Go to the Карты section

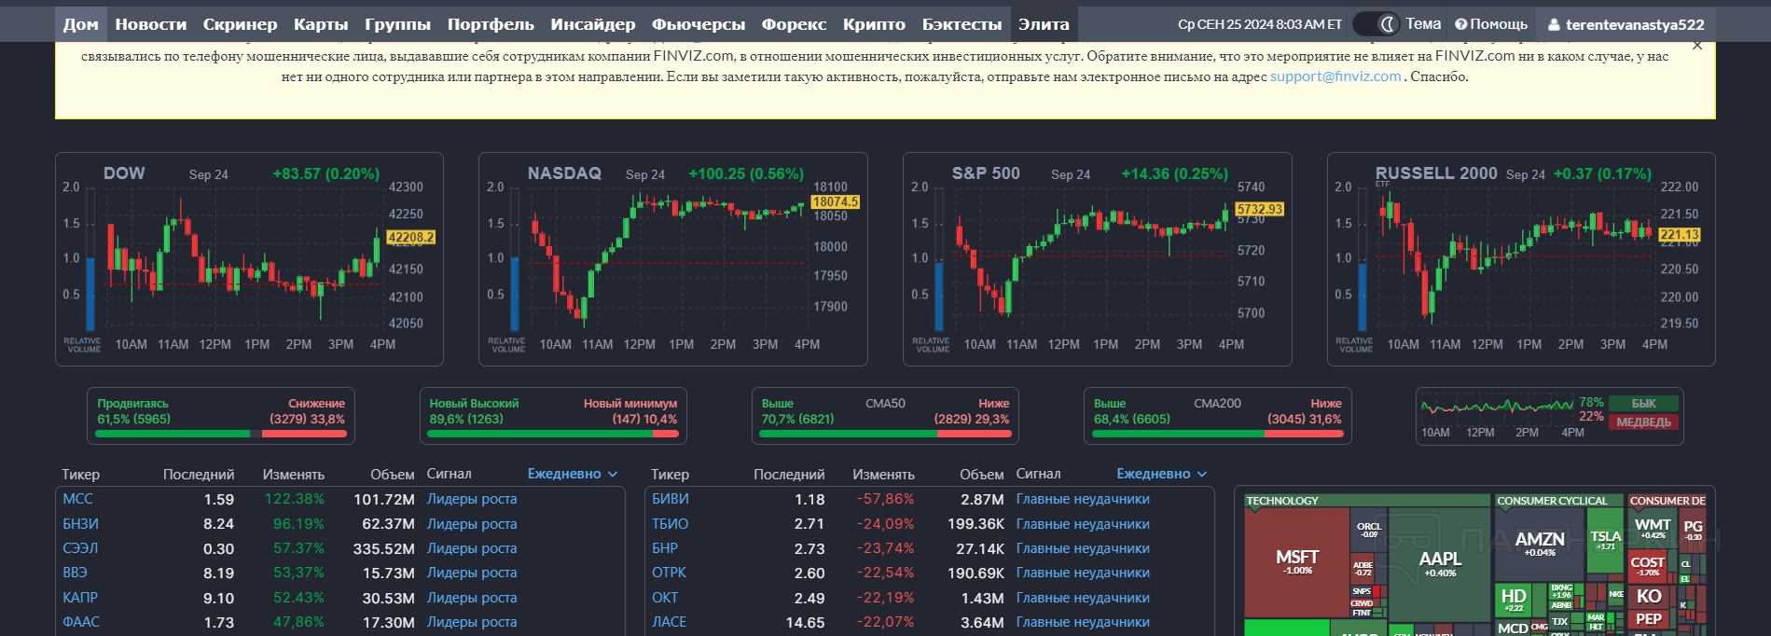coord(321,24)
